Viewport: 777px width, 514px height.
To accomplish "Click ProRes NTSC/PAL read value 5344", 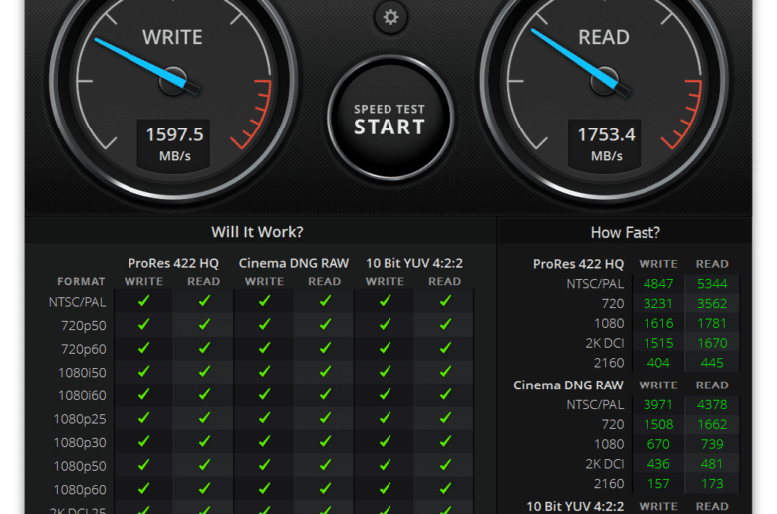I will tap(712, 284).
